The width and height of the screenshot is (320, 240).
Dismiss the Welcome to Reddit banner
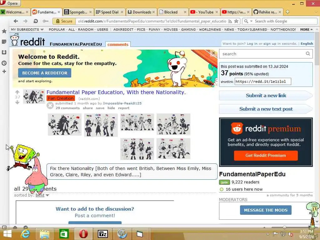coord(213,53)
